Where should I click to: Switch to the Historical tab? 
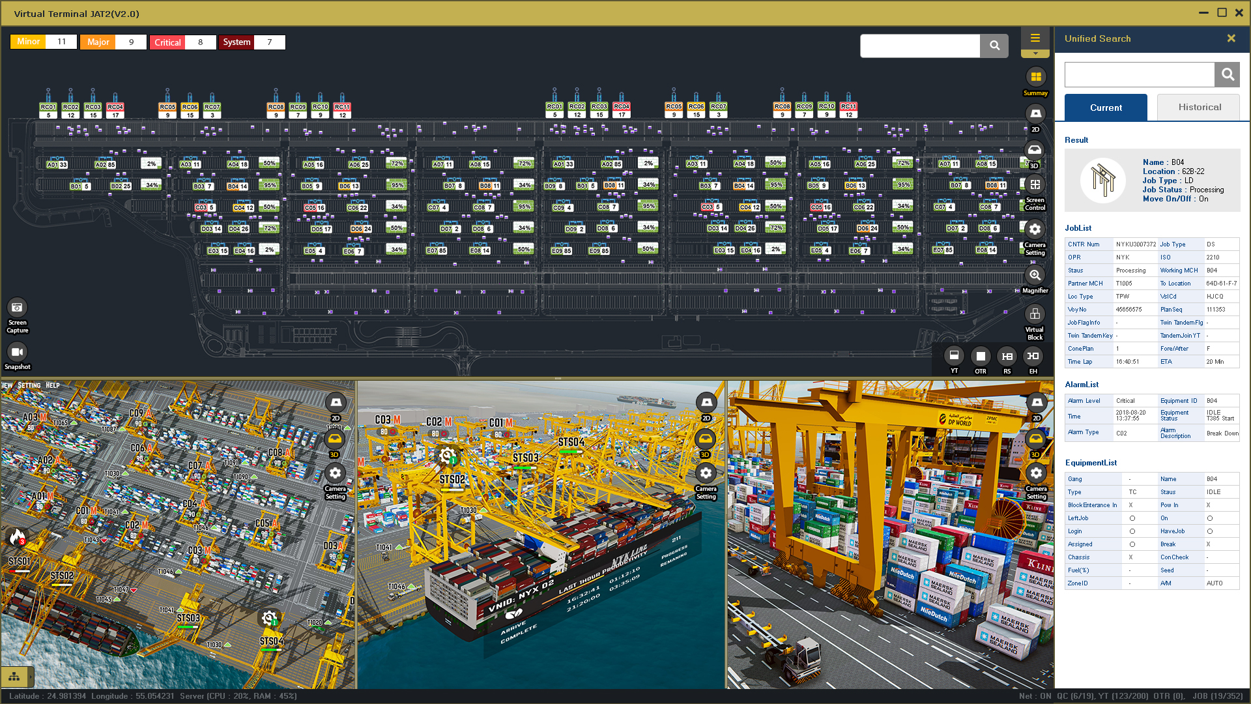1199,108
